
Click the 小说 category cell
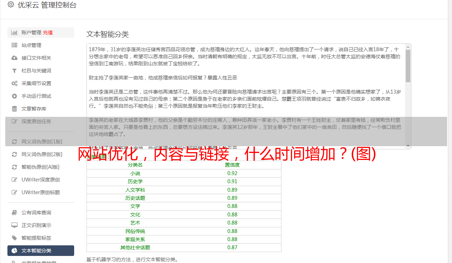pos(135,173)
